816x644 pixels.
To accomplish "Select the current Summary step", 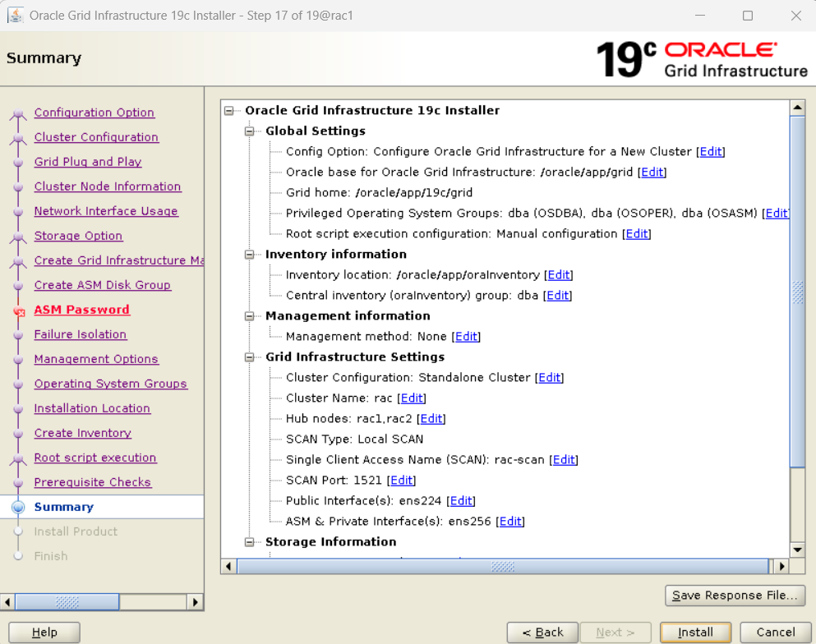I will click(x=64, y=507).
